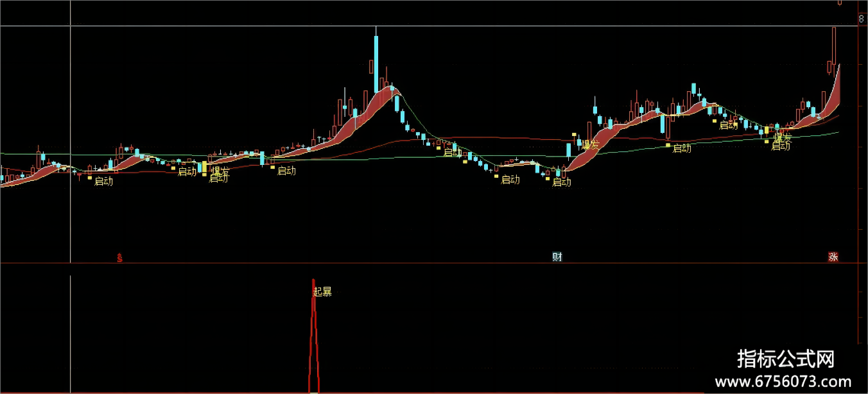868x394 pixels.
Task: Select the 起暴 spike signal label
Action: coord(322,292)
